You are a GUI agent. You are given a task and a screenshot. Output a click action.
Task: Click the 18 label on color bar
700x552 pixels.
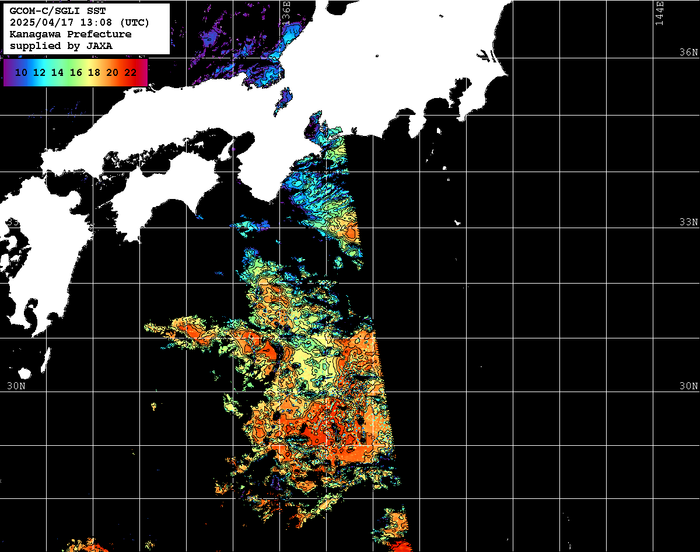click(94, 72)
